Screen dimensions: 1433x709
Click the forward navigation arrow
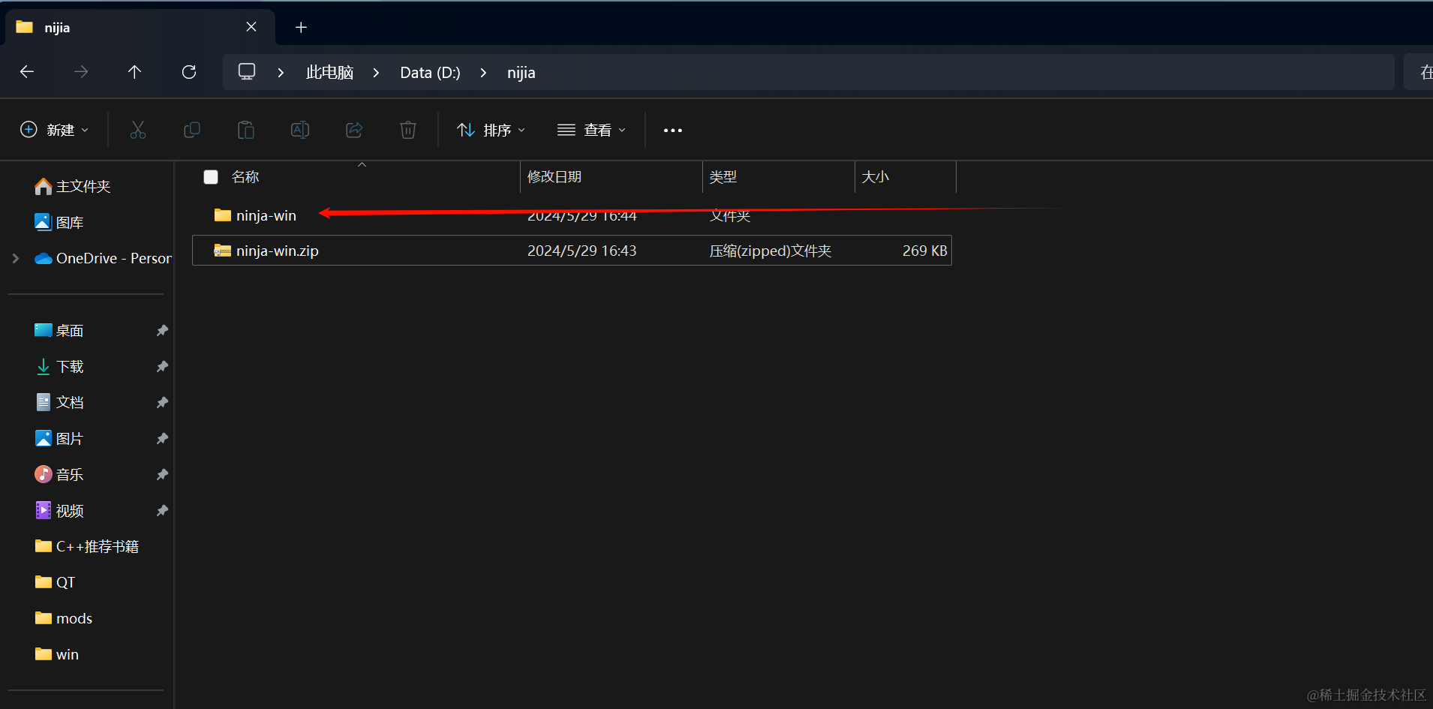(81, 72)
